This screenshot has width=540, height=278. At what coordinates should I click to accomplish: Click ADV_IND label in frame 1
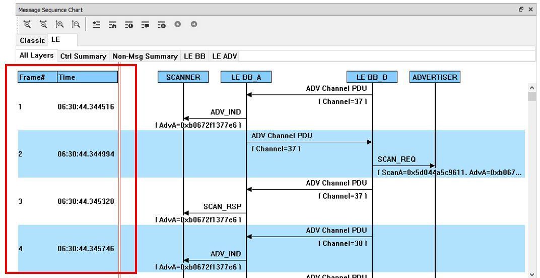226,112
